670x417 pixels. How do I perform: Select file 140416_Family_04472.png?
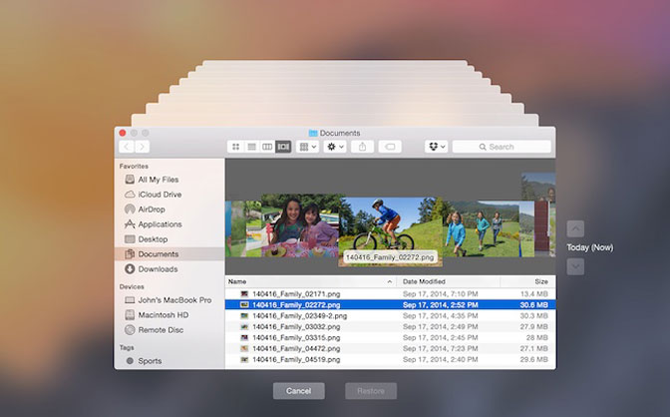390,348
